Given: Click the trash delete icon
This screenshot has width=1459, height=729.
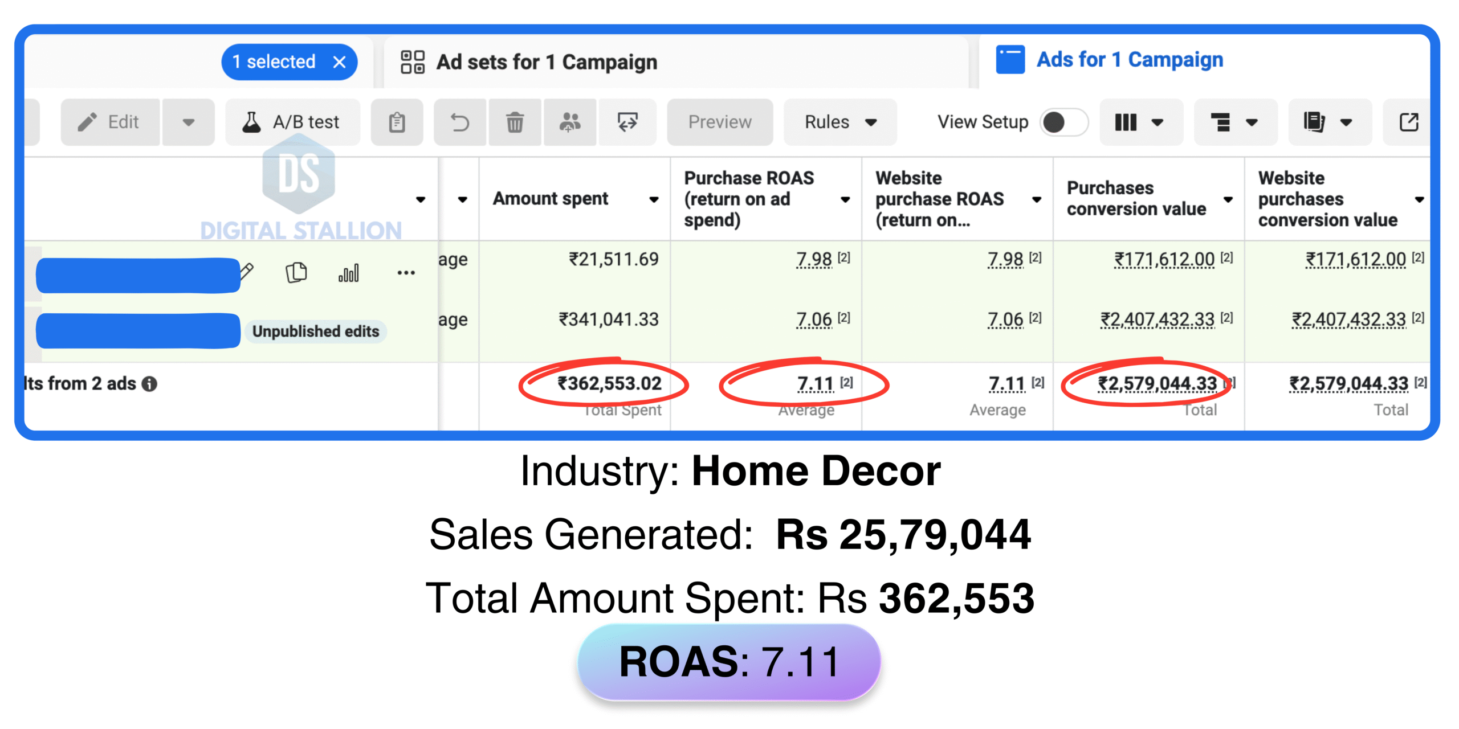Looking at the screenshot, I should (515, 122).
